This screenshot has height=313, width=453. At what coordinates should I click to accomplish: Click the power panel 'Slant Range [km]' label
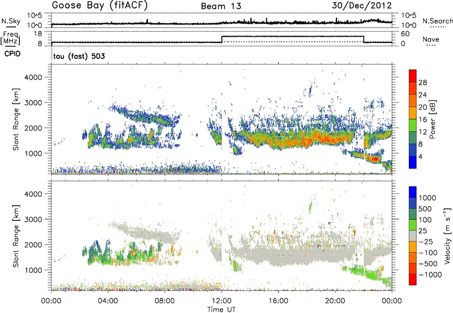coord(16,119)
